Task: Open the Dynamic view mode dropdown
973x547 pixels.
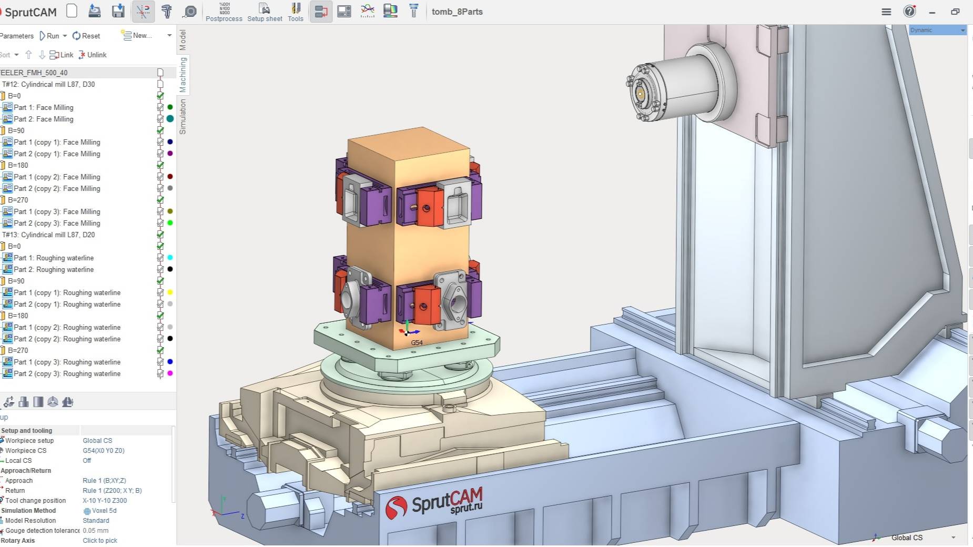Action: coord(937,30)
